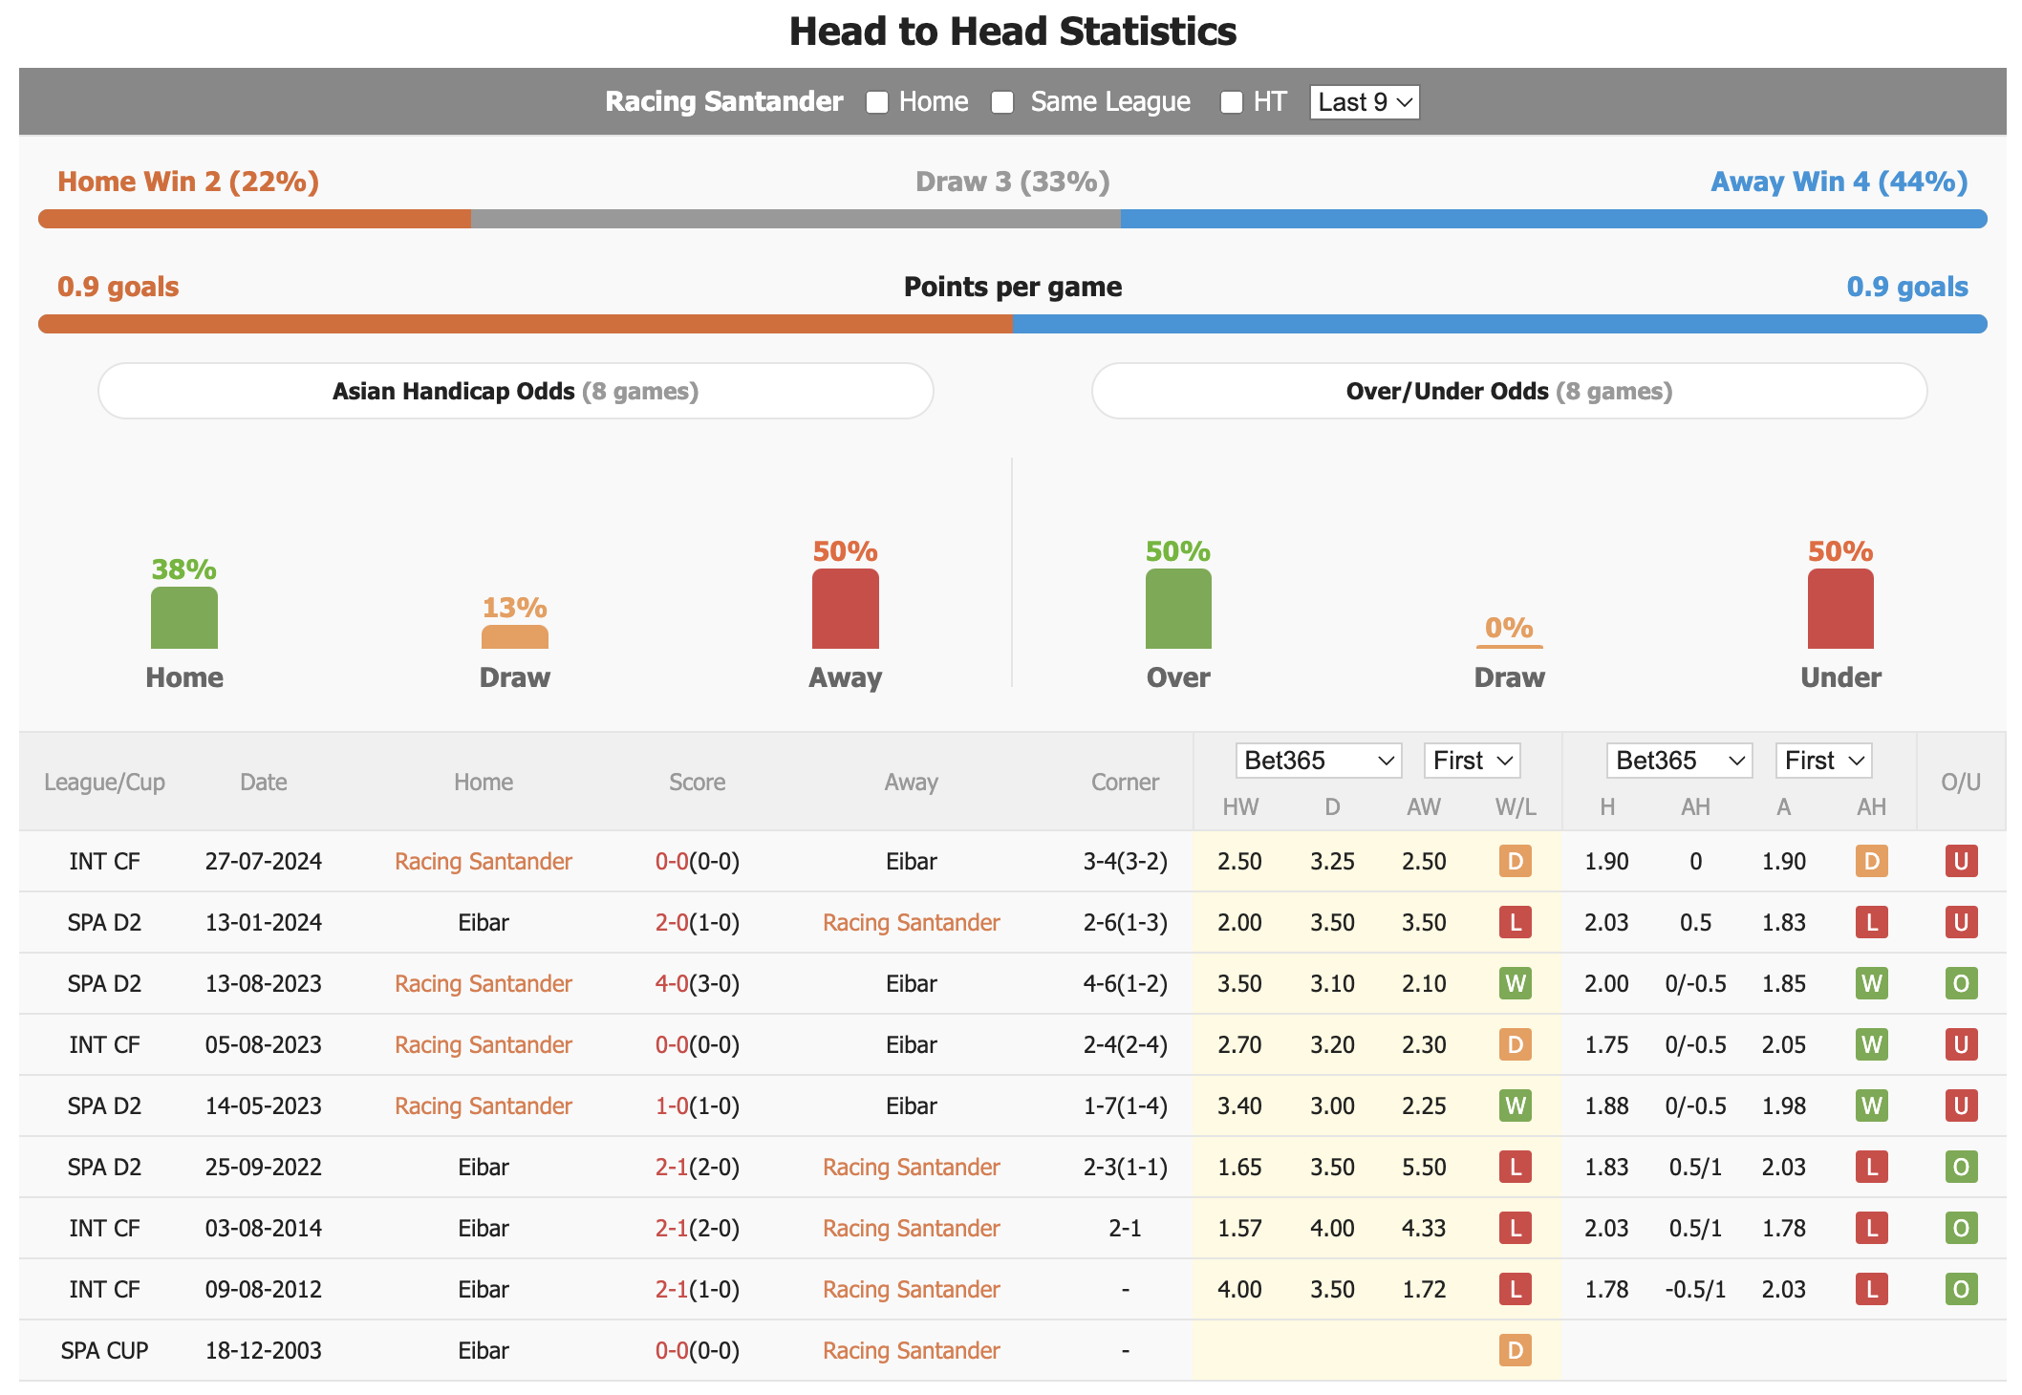Click the 1-0 score on 14-05-2023
Image resolution: width=2022 pixels, height=1395 pixels.
click(672, 1105)
